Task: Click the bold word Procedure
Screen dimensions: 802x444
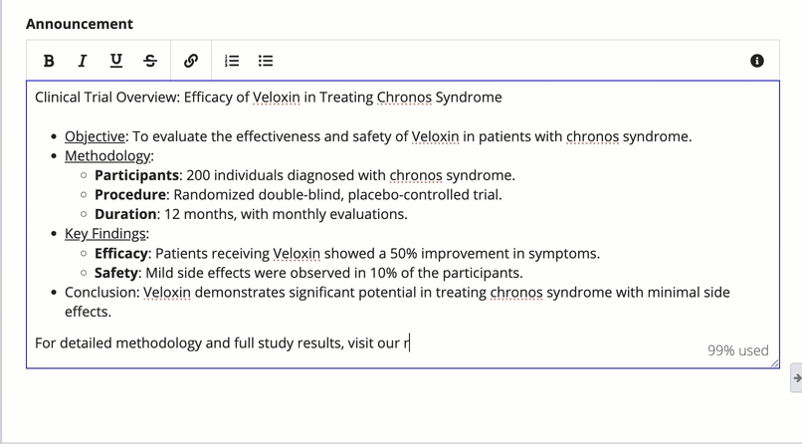Action: [130, 195]
